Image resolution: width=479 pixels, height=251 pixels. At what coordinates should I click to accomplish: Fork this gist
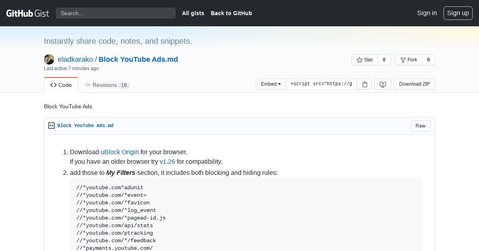[408, 60]
